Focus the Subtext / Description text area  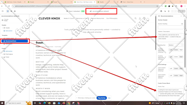click(171, 38)
